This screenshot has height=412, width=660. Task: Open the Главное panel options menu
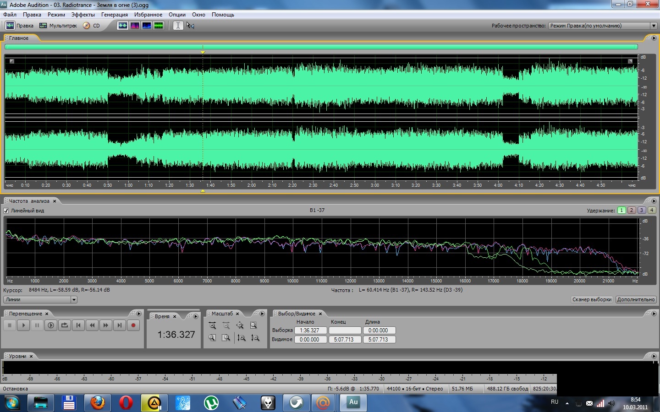(654, 38)
